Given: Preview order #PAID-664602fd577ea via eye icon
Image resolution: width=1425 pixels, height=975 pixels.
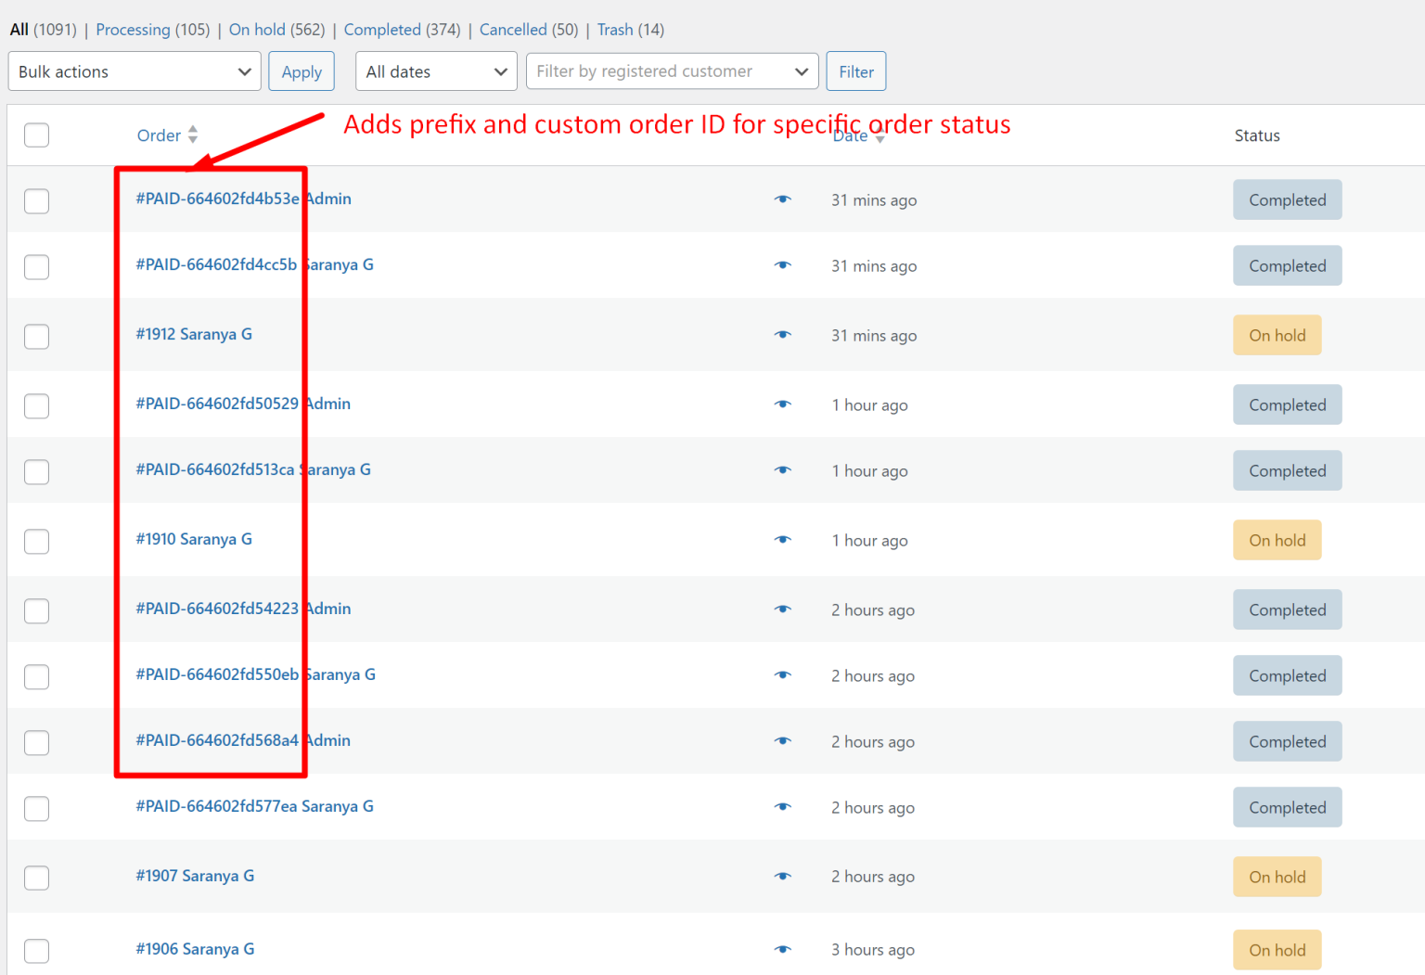Looking at the screenshot, I should click(783, 807).
